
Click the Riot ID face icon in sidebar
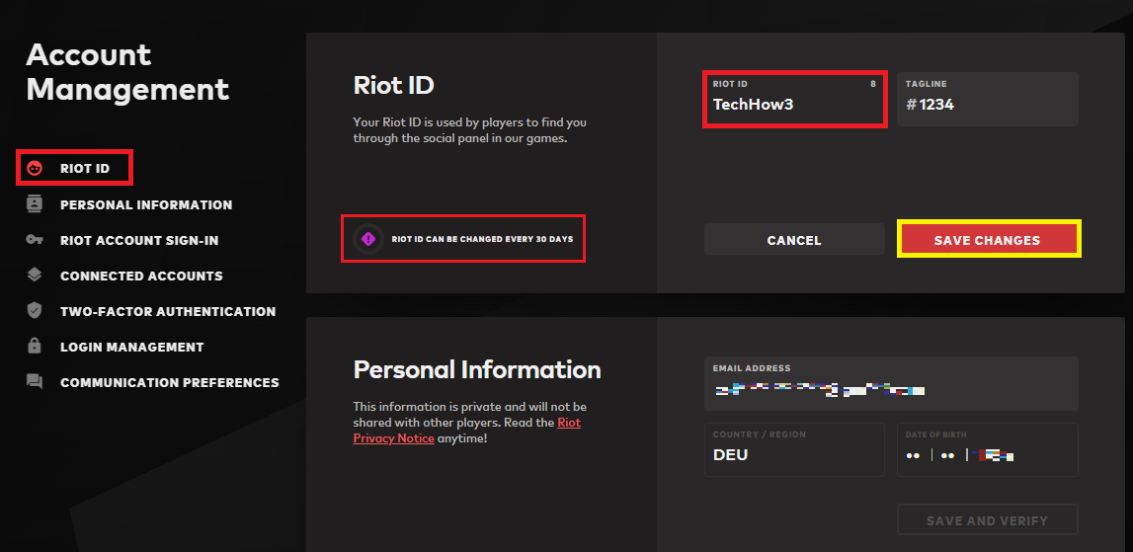pos(35,169)
